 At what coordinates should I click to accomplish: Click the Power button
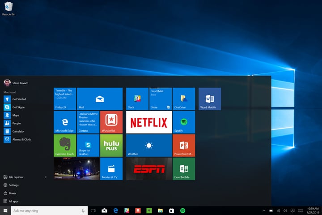click(x=12, y=193)
